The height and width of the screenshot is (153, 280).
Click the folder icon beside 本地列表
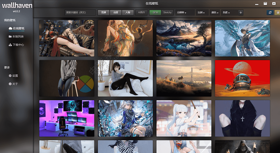10,36
